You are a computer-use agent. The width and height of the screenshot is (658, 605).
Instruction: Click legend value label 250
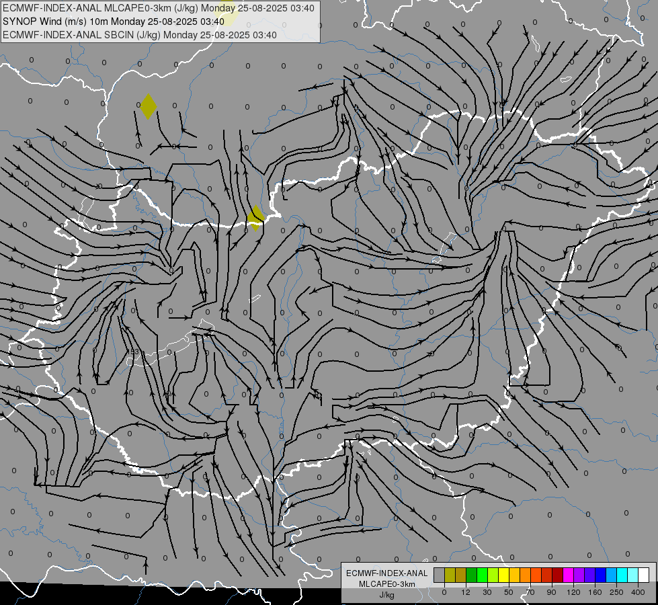(x=616, y=592)
